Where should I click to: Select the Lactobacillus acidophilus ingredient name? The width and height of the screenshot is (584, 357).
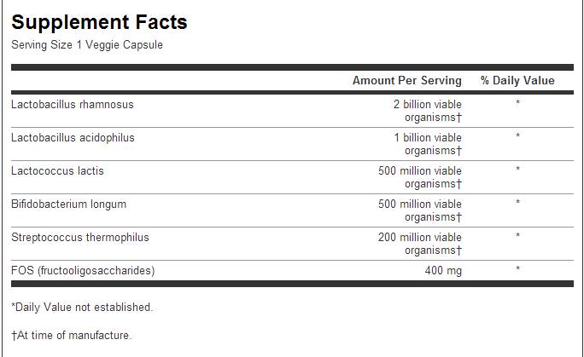[73, 138]
